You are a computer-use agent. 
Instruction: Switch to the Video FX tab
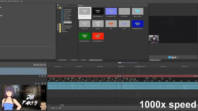[x=84, y=60]
